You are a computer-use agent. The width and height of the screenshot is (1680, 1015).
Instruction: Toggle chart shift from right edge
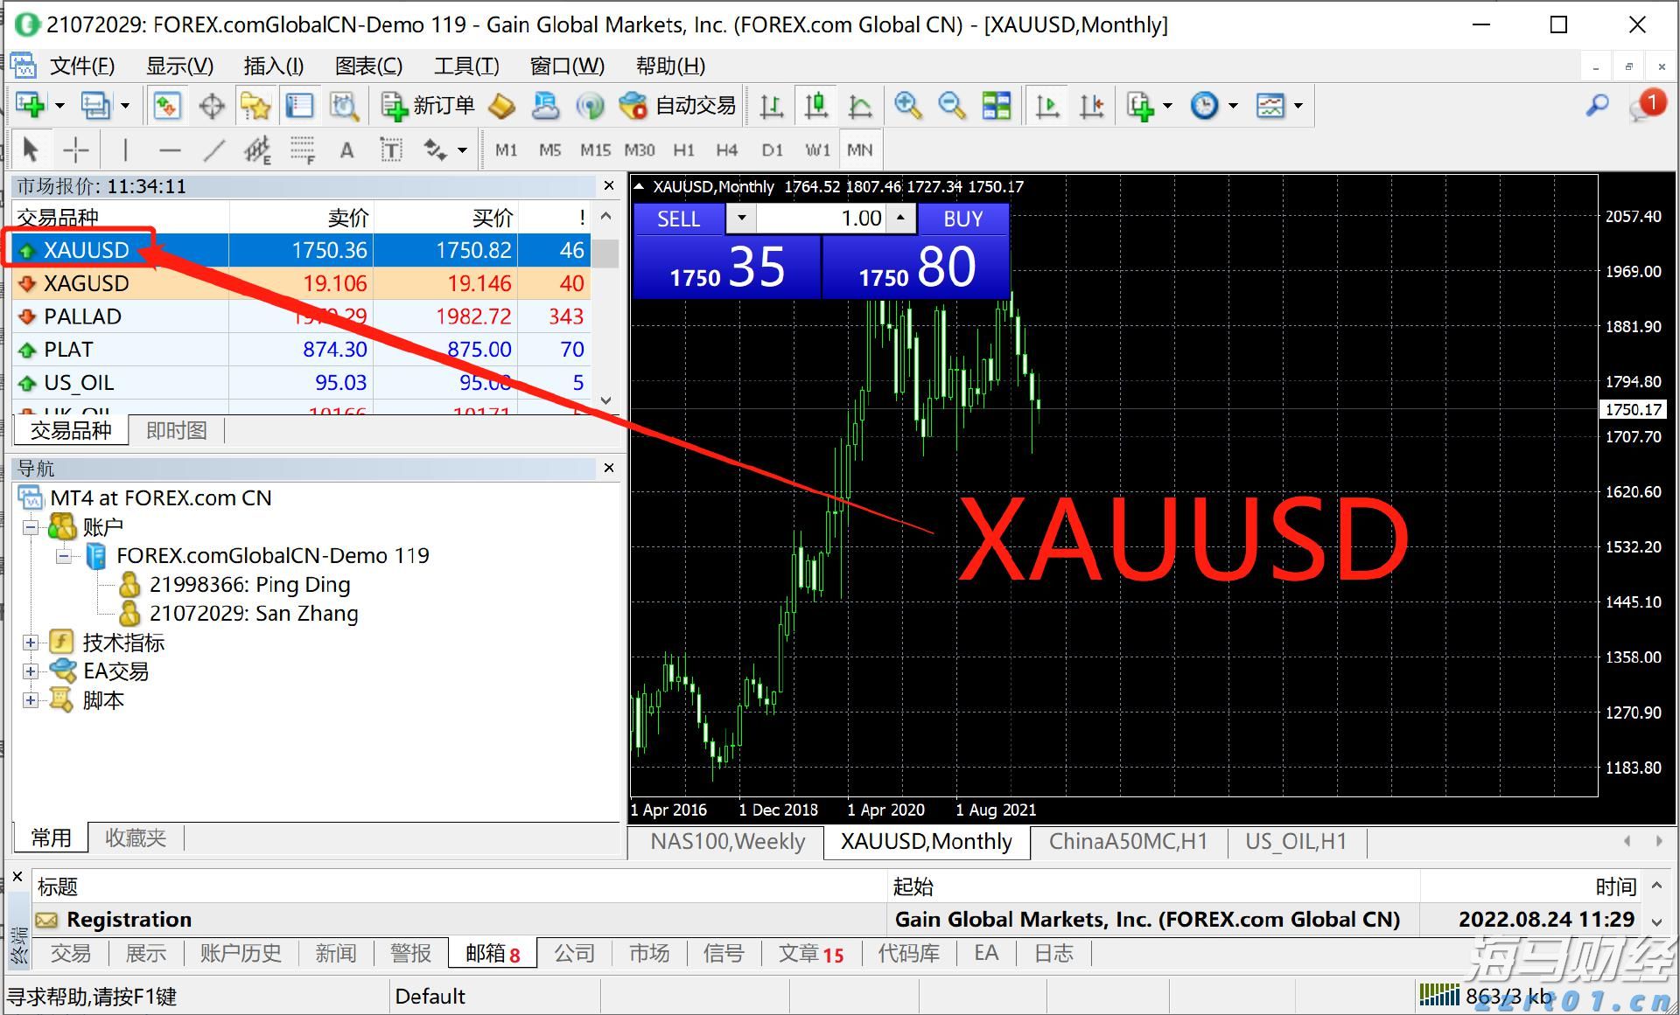coord(1091,105)
